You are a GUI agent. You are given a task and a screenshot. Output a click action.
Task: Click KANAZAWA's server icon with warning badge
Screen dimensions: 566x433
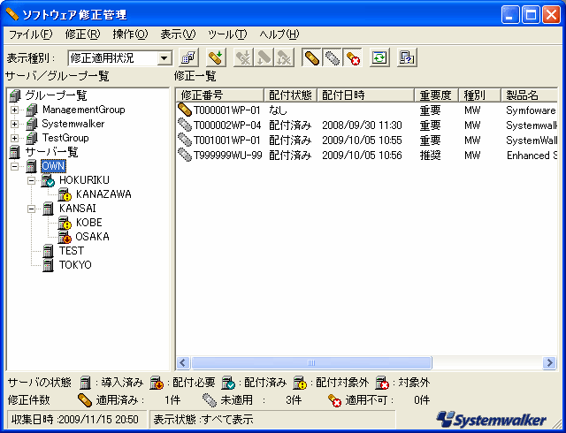click(65, 194)
